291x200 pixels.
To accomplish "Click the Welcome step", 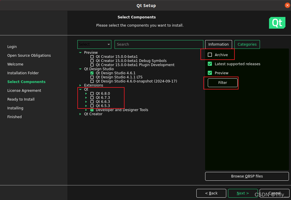I will tap(15, 64).
